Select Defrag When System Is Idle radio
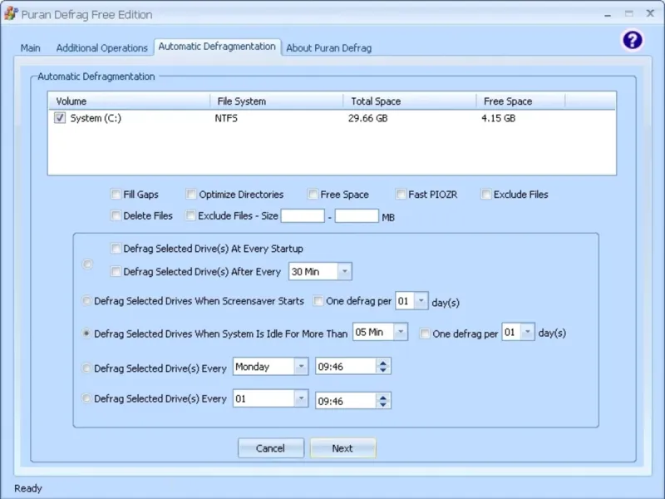 click(86, 333)
